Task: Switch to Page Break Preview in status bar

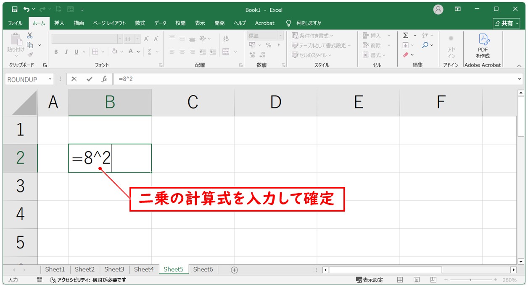Action: click(433, 280)
